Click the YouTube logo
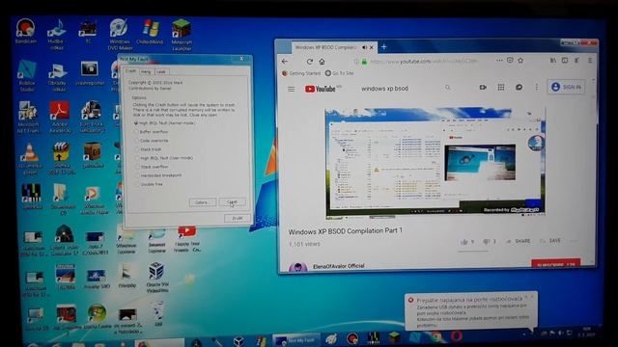The width and height of the screenshot is (618, 347). (321, 89)
